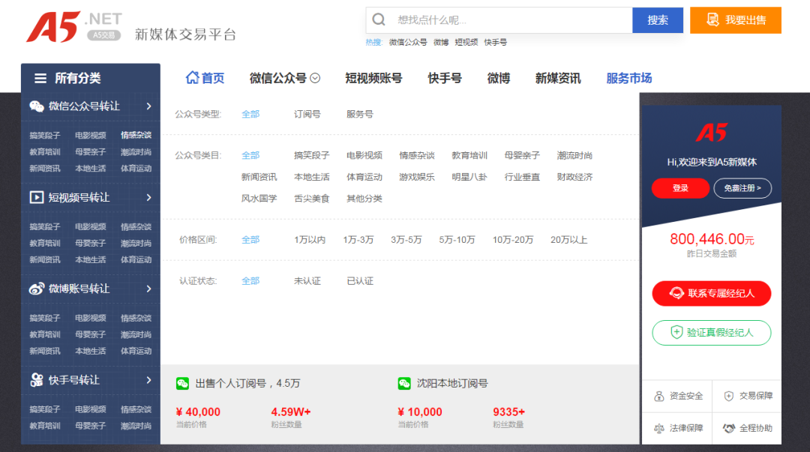The image size is (810, 452).
Task: Click the Kuaishou icon beside 快手号转让
Action: [x=36, y=380]
